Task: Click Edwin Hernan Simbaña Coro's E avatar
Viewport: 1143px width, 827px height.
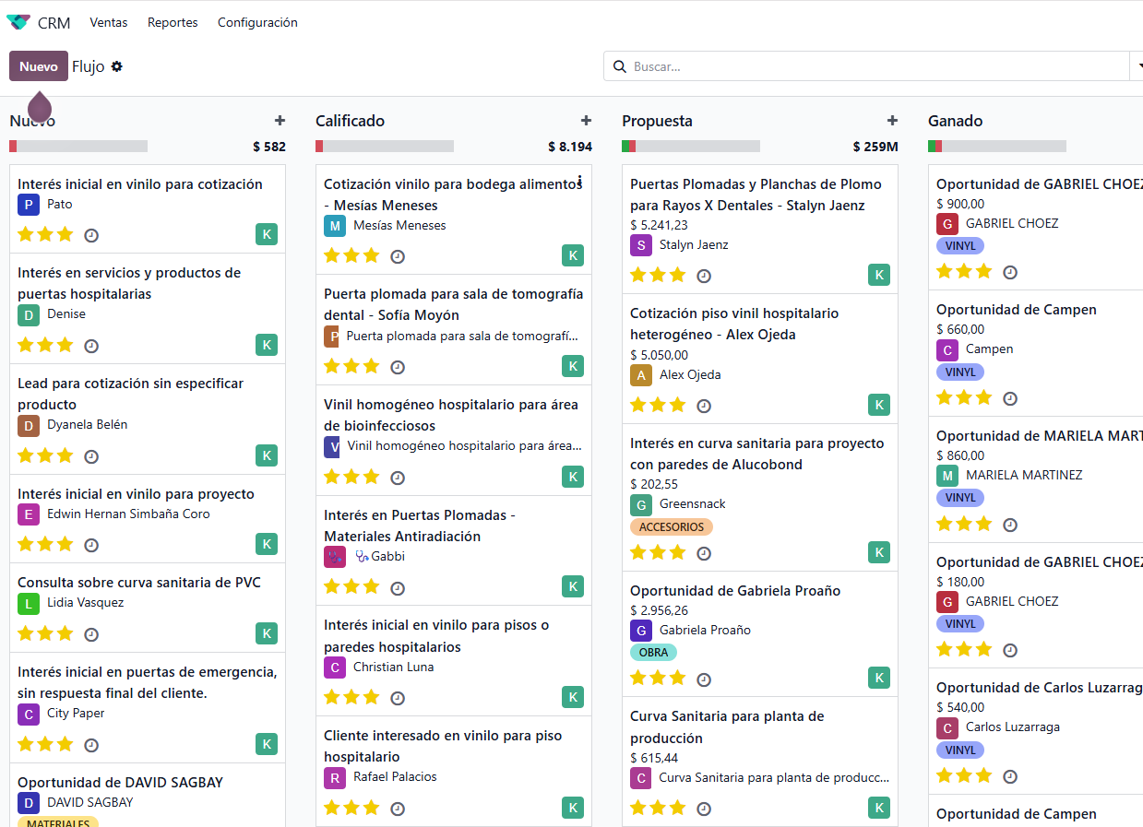Action: point(29,514)
